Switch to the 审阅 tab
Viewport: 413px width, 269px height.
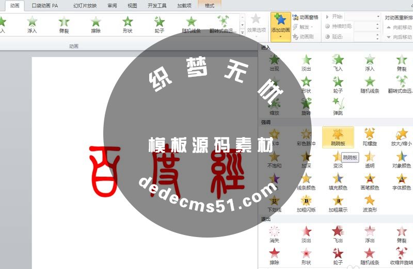click(x=112, y=6)
